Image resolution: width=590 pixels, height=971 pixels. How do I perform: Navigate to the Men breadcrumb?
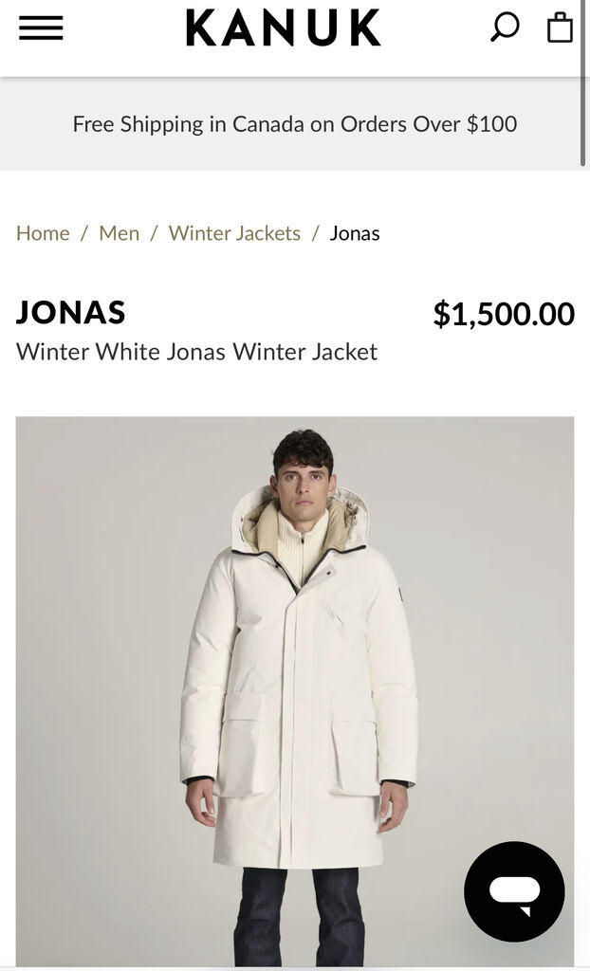(119, 233)
